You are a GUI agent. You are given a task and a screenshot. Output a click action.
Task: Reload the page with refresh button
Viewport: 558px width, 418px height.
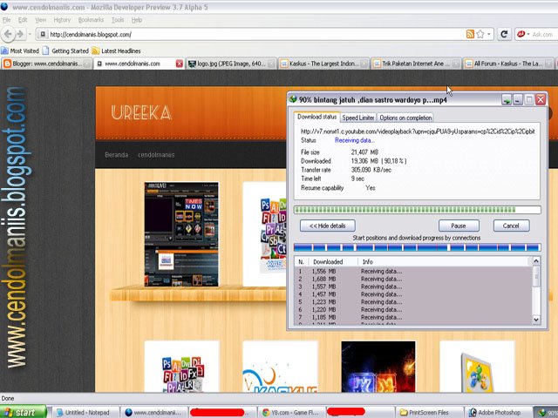coord(504,34)
